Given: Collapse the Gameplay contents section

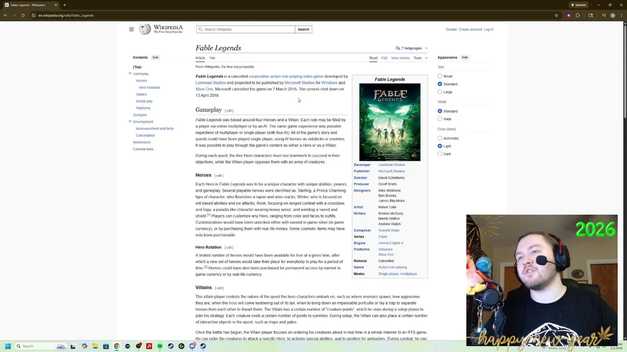Looking at the screenshot, I should (x=130, y=74).
